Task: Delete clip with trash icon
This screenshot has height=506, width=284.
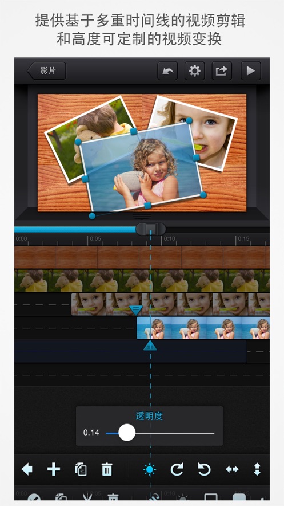Action: click(107, 469)
